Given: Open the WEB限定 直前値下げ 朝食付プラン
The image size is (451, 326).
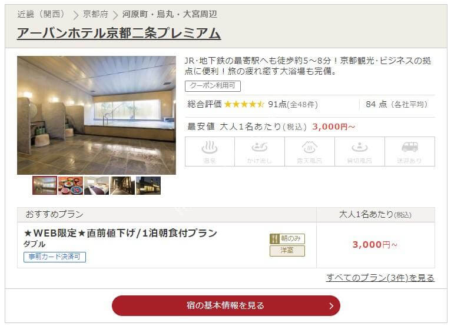Looking at the screenshot, I should tap(120, 233).
